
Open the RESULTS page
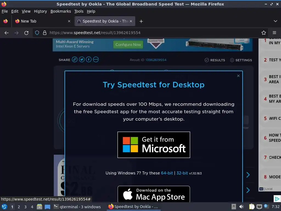[215, 60]
